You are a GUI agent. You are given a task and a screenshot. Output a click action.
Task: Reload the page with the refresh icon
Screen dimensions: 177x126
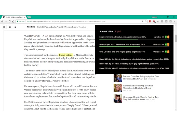click(x=10, y=21)
